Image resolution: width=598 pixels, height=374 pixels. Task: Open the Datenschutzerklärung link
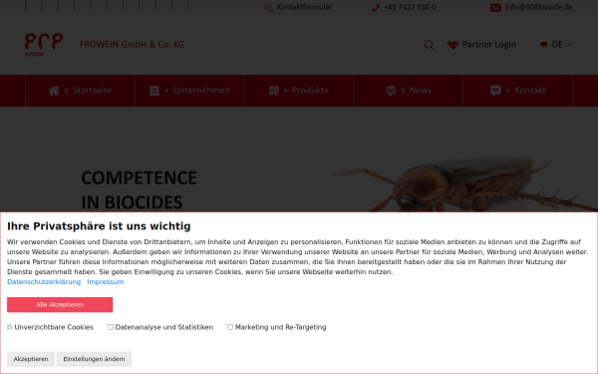(44, 282)
